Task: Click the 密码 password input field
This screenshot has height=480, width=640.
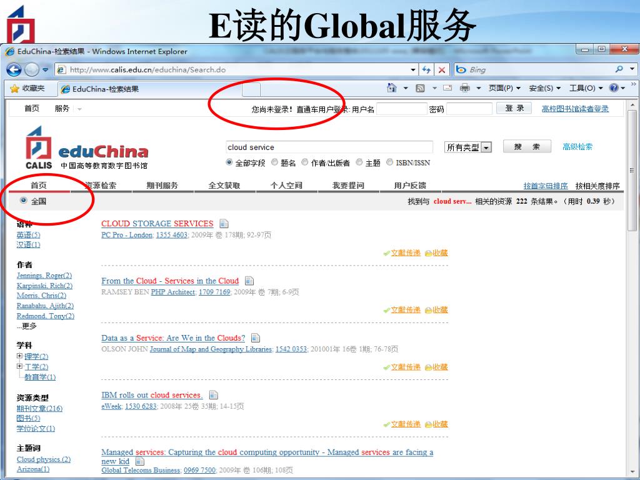Action: (469, 109)
